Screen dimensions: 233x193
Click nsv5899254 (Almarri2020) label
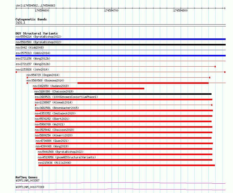coord(54,135)
